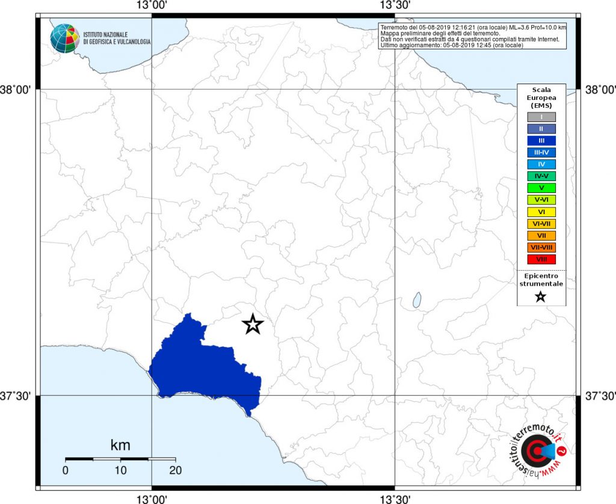Click the bottom 13°00' longitude label
The height and width of the screenshot is (504, 616).
click(x=152, y=499)
